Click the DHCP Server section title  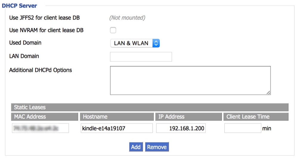19,6
